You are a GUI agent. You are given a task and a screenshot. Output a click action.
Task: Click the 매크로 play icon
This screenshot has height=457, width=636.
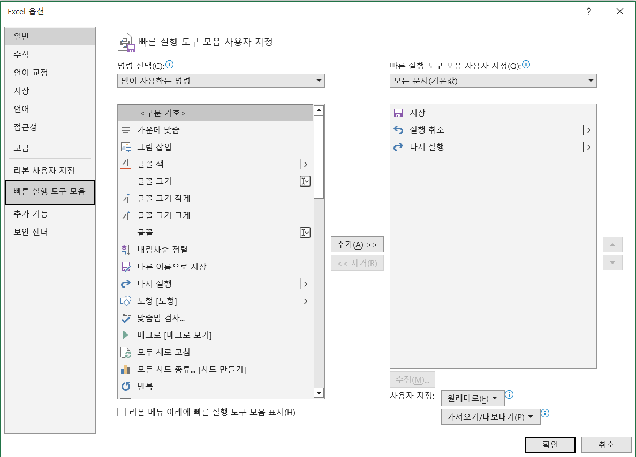click(x=126, y=335)
